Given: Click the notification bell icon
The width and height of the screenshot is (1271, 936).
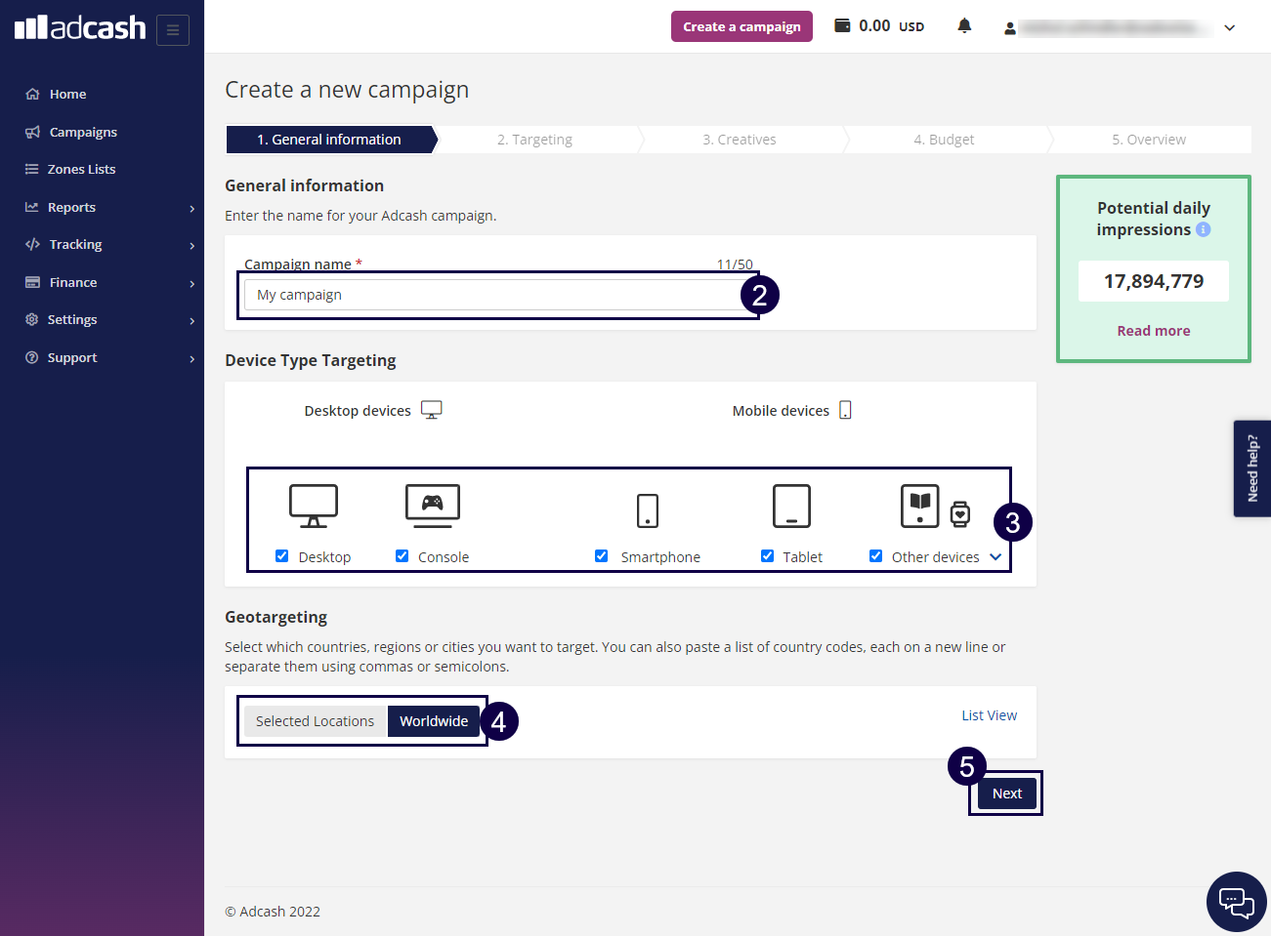Looking at the screenshot, I should click(x=964, y=26).
